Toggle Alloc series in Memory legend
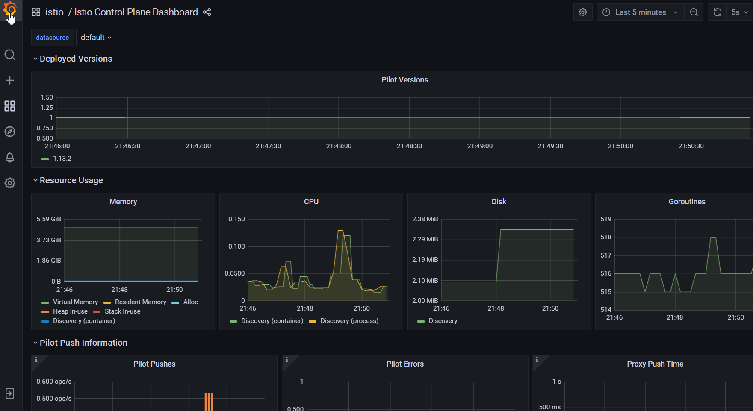Image resolution: width=753 pixels, height=411 pixels. (191, 302)
